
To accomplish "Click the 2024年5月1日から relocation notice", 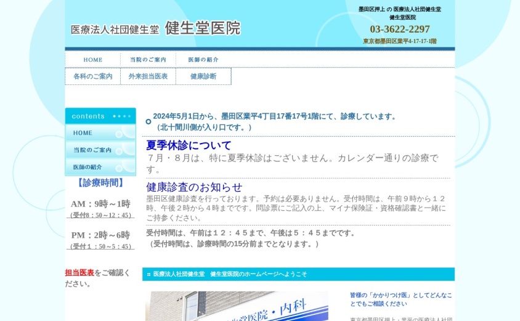I will coord(274,122).
